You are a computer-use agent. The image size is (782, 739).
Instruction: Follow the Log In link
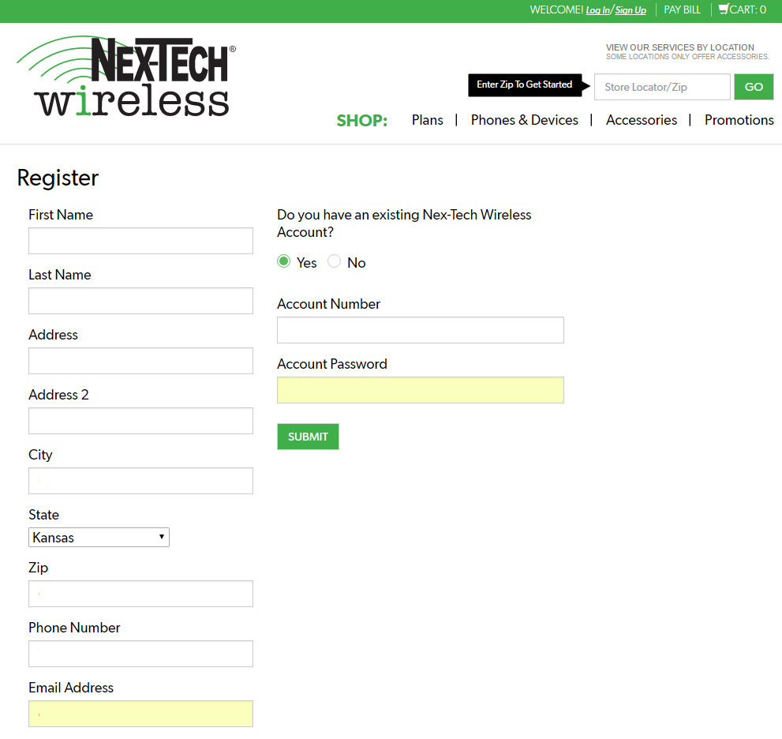(x=597, y=10)
